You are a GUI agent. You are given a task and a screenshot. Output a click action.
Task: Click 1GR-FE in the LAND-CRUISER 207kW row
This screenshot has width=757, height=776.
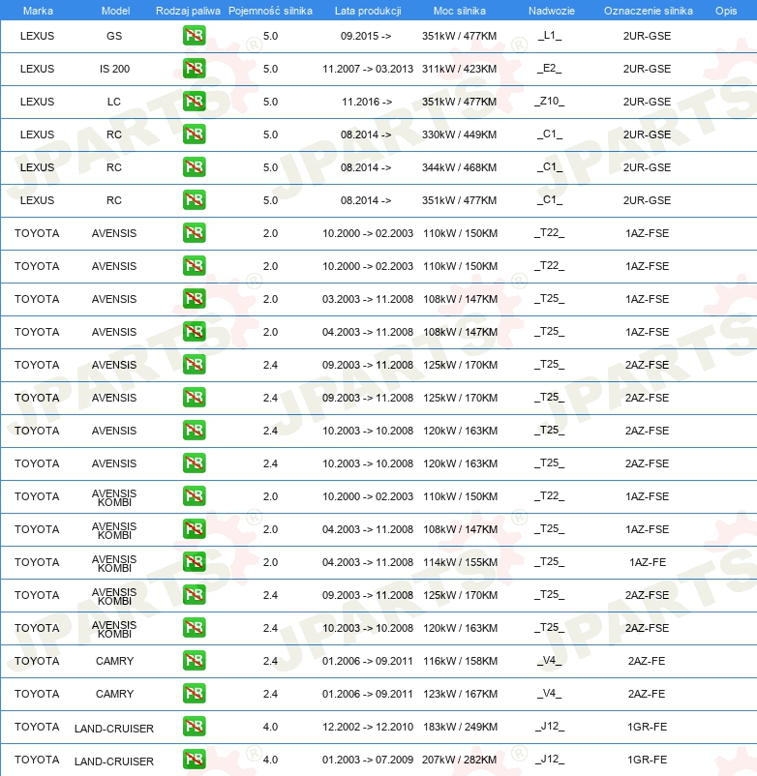647,760
